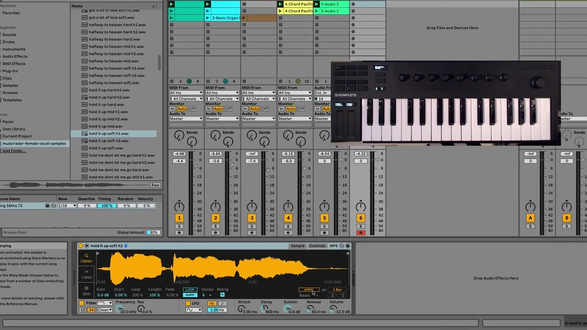
Task: Switch to the Sample tab in Simpler
Action: coord(298,246)
